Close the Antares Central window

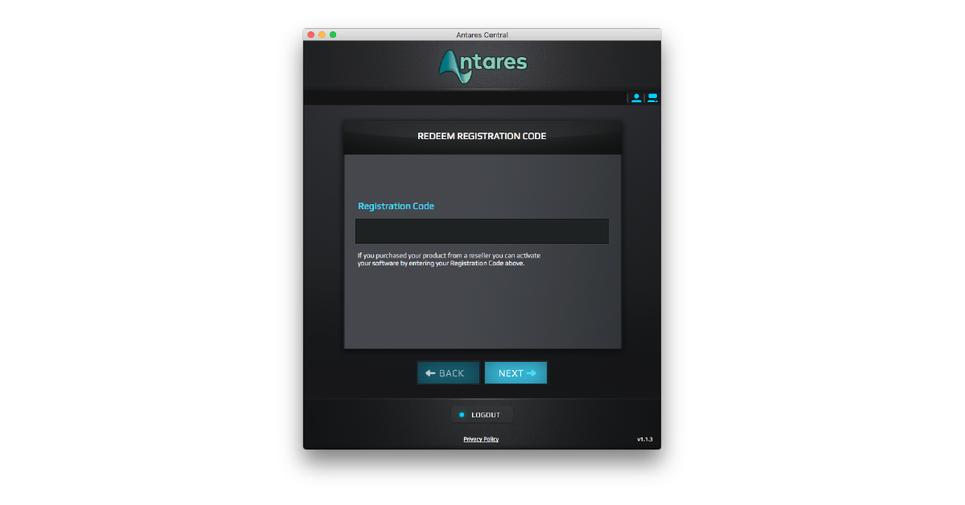pyautogui.click(x=311, y=35)
